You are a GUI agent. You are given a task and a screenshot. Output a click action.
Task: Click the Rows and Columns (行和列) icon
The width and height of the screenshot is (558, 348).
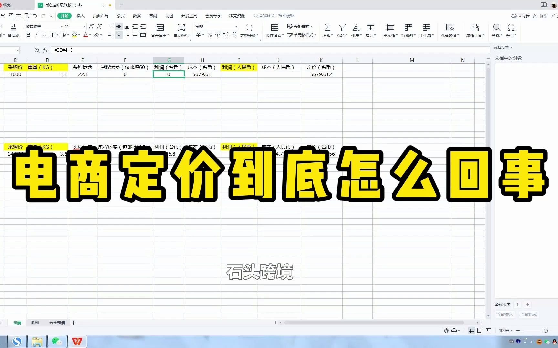coord(408,27)
